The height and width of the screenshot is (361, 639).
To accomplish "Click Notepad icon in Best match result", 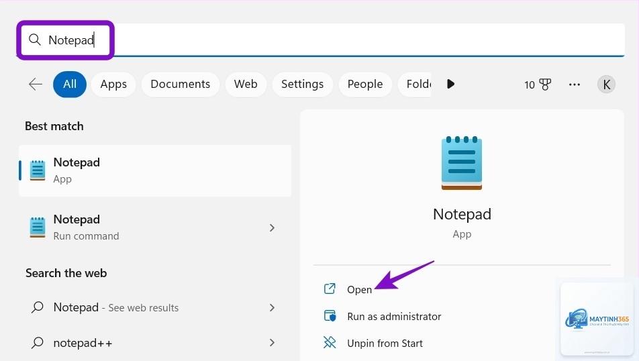I will point(38,170).
